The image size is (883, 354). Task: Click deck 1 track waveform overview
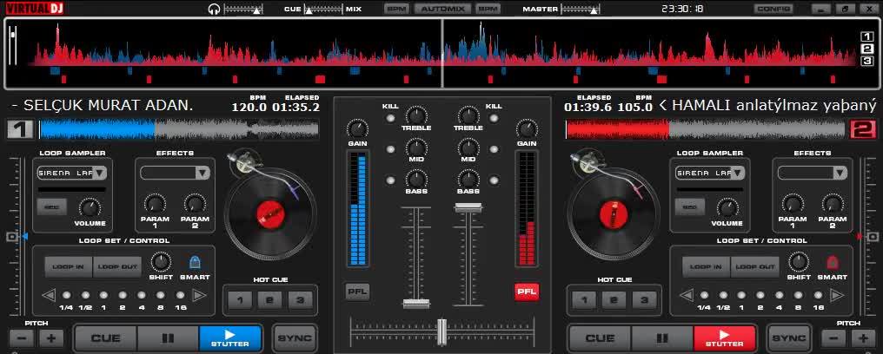[179, 129]
